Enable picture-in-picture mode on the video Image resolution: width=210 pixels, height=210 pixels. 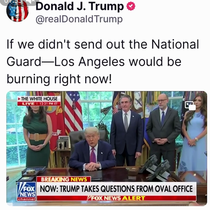click(190, 105)
